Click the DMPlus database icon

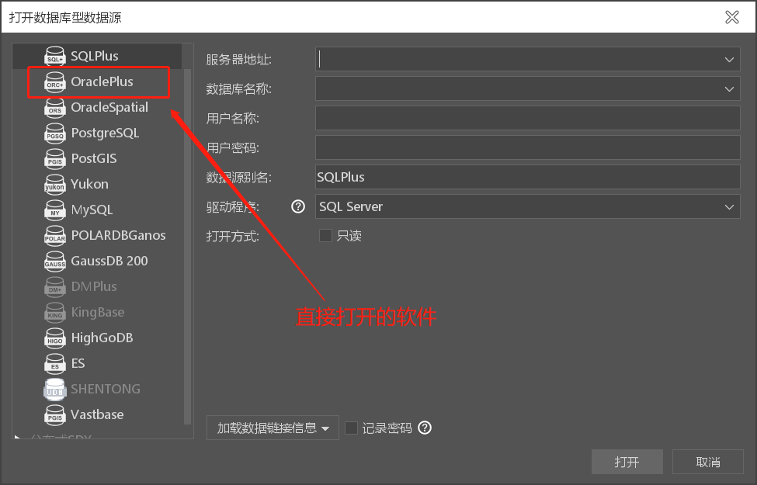click(x=54, y=286)
